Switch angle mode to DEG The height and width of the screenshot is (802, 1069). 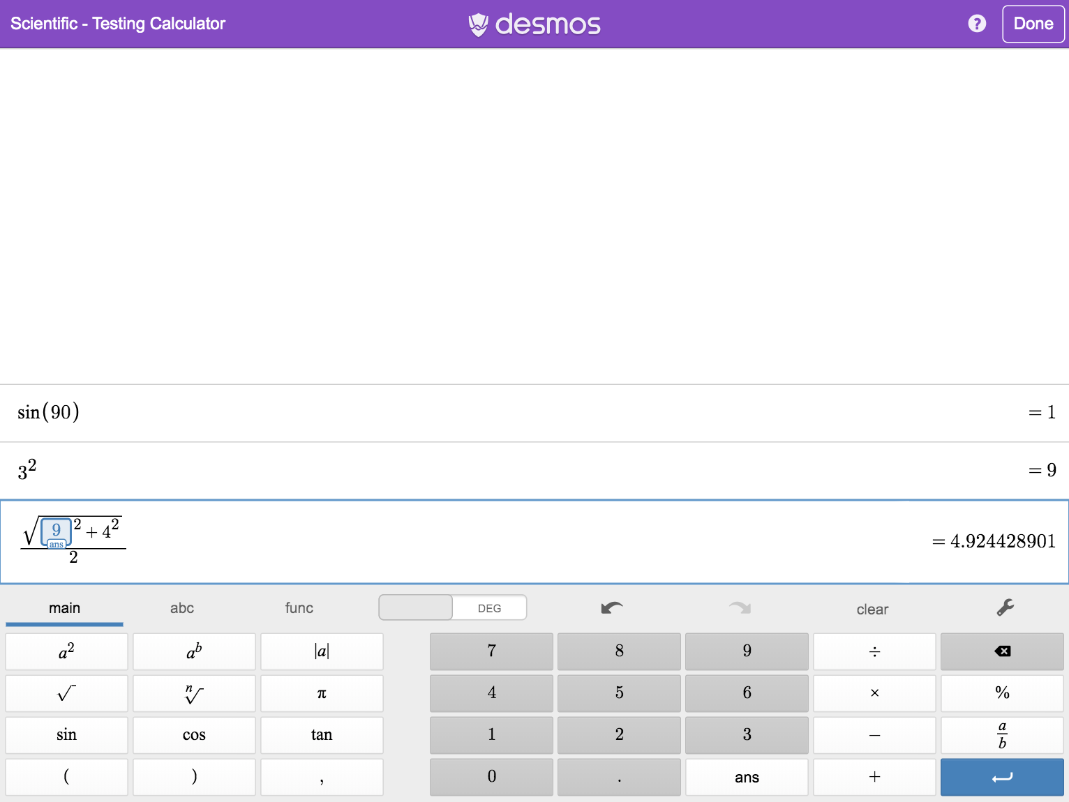[489, 608]
